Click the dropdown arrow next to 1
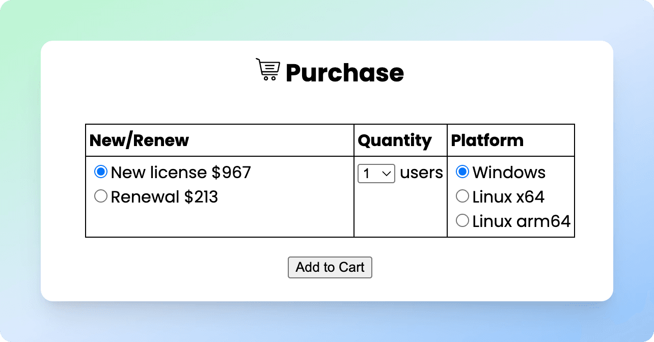The image size is (654, 342). 387,173
